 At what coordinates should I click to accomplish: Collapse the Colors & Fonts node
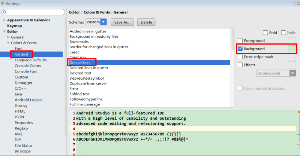coord(8,43)
